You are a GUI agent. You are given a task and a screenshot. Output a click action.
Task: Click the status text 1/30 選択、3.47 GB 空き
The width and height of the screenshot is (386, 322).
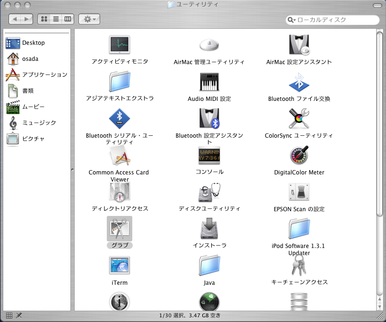190,315
